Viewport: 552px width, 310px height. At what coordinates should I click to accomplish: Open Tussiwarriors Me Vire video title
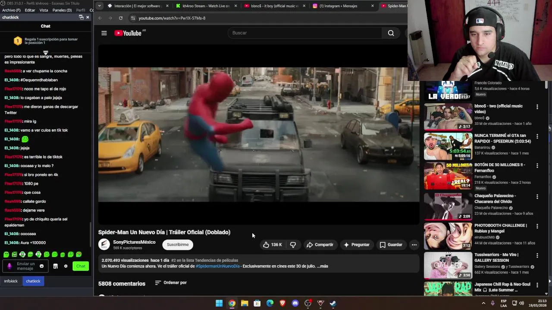[496, 257]
